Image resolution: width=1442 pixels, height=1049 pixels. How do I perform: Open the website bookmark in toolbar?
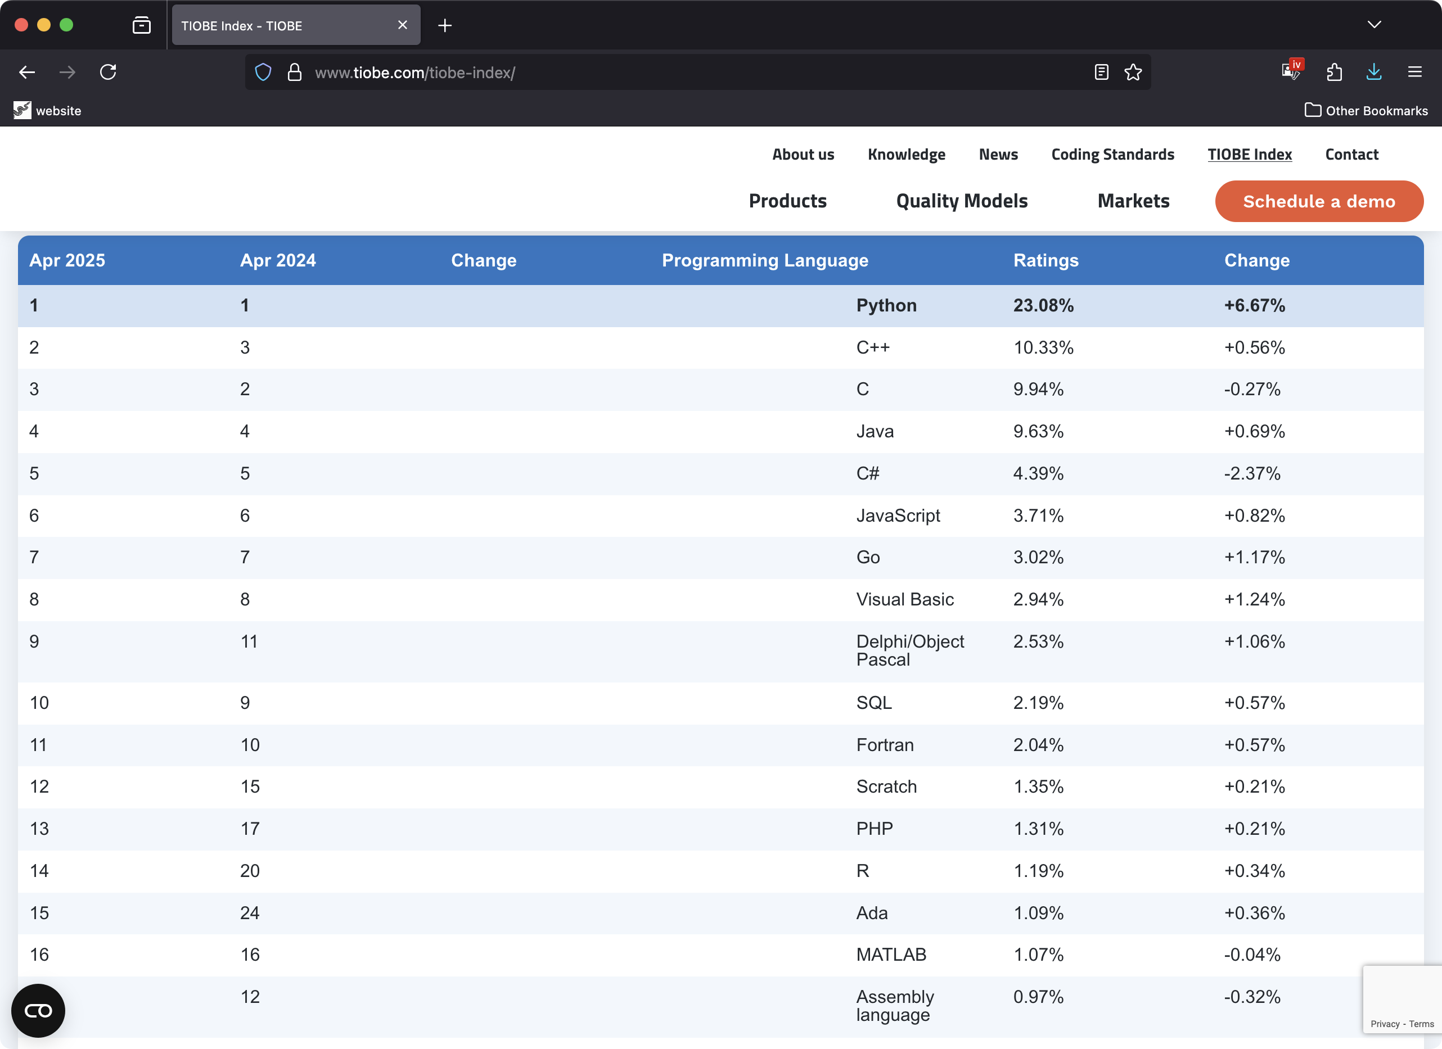(48, 111)
